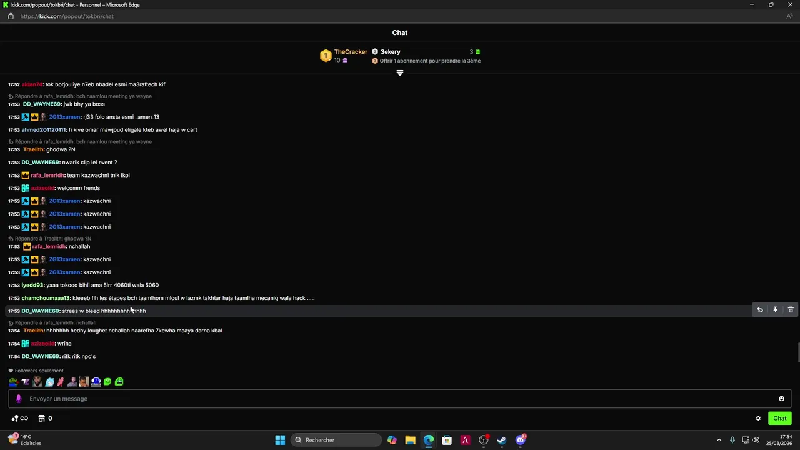The height and width of the screenshot is (450, 800).
Task: Click the 3ekery leaderboard name
Action: tap(391, 52)
